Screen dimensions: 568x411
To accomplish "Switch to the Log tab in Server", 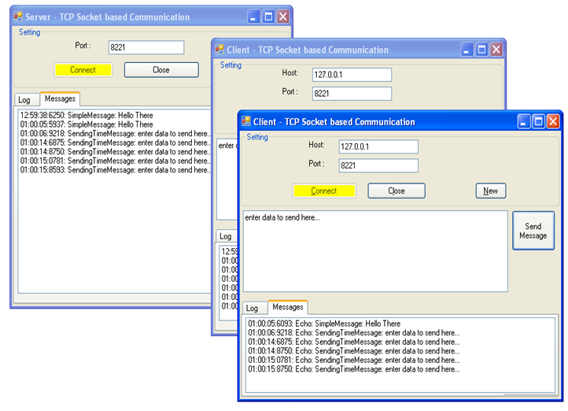I will click(x=24, y=100).
